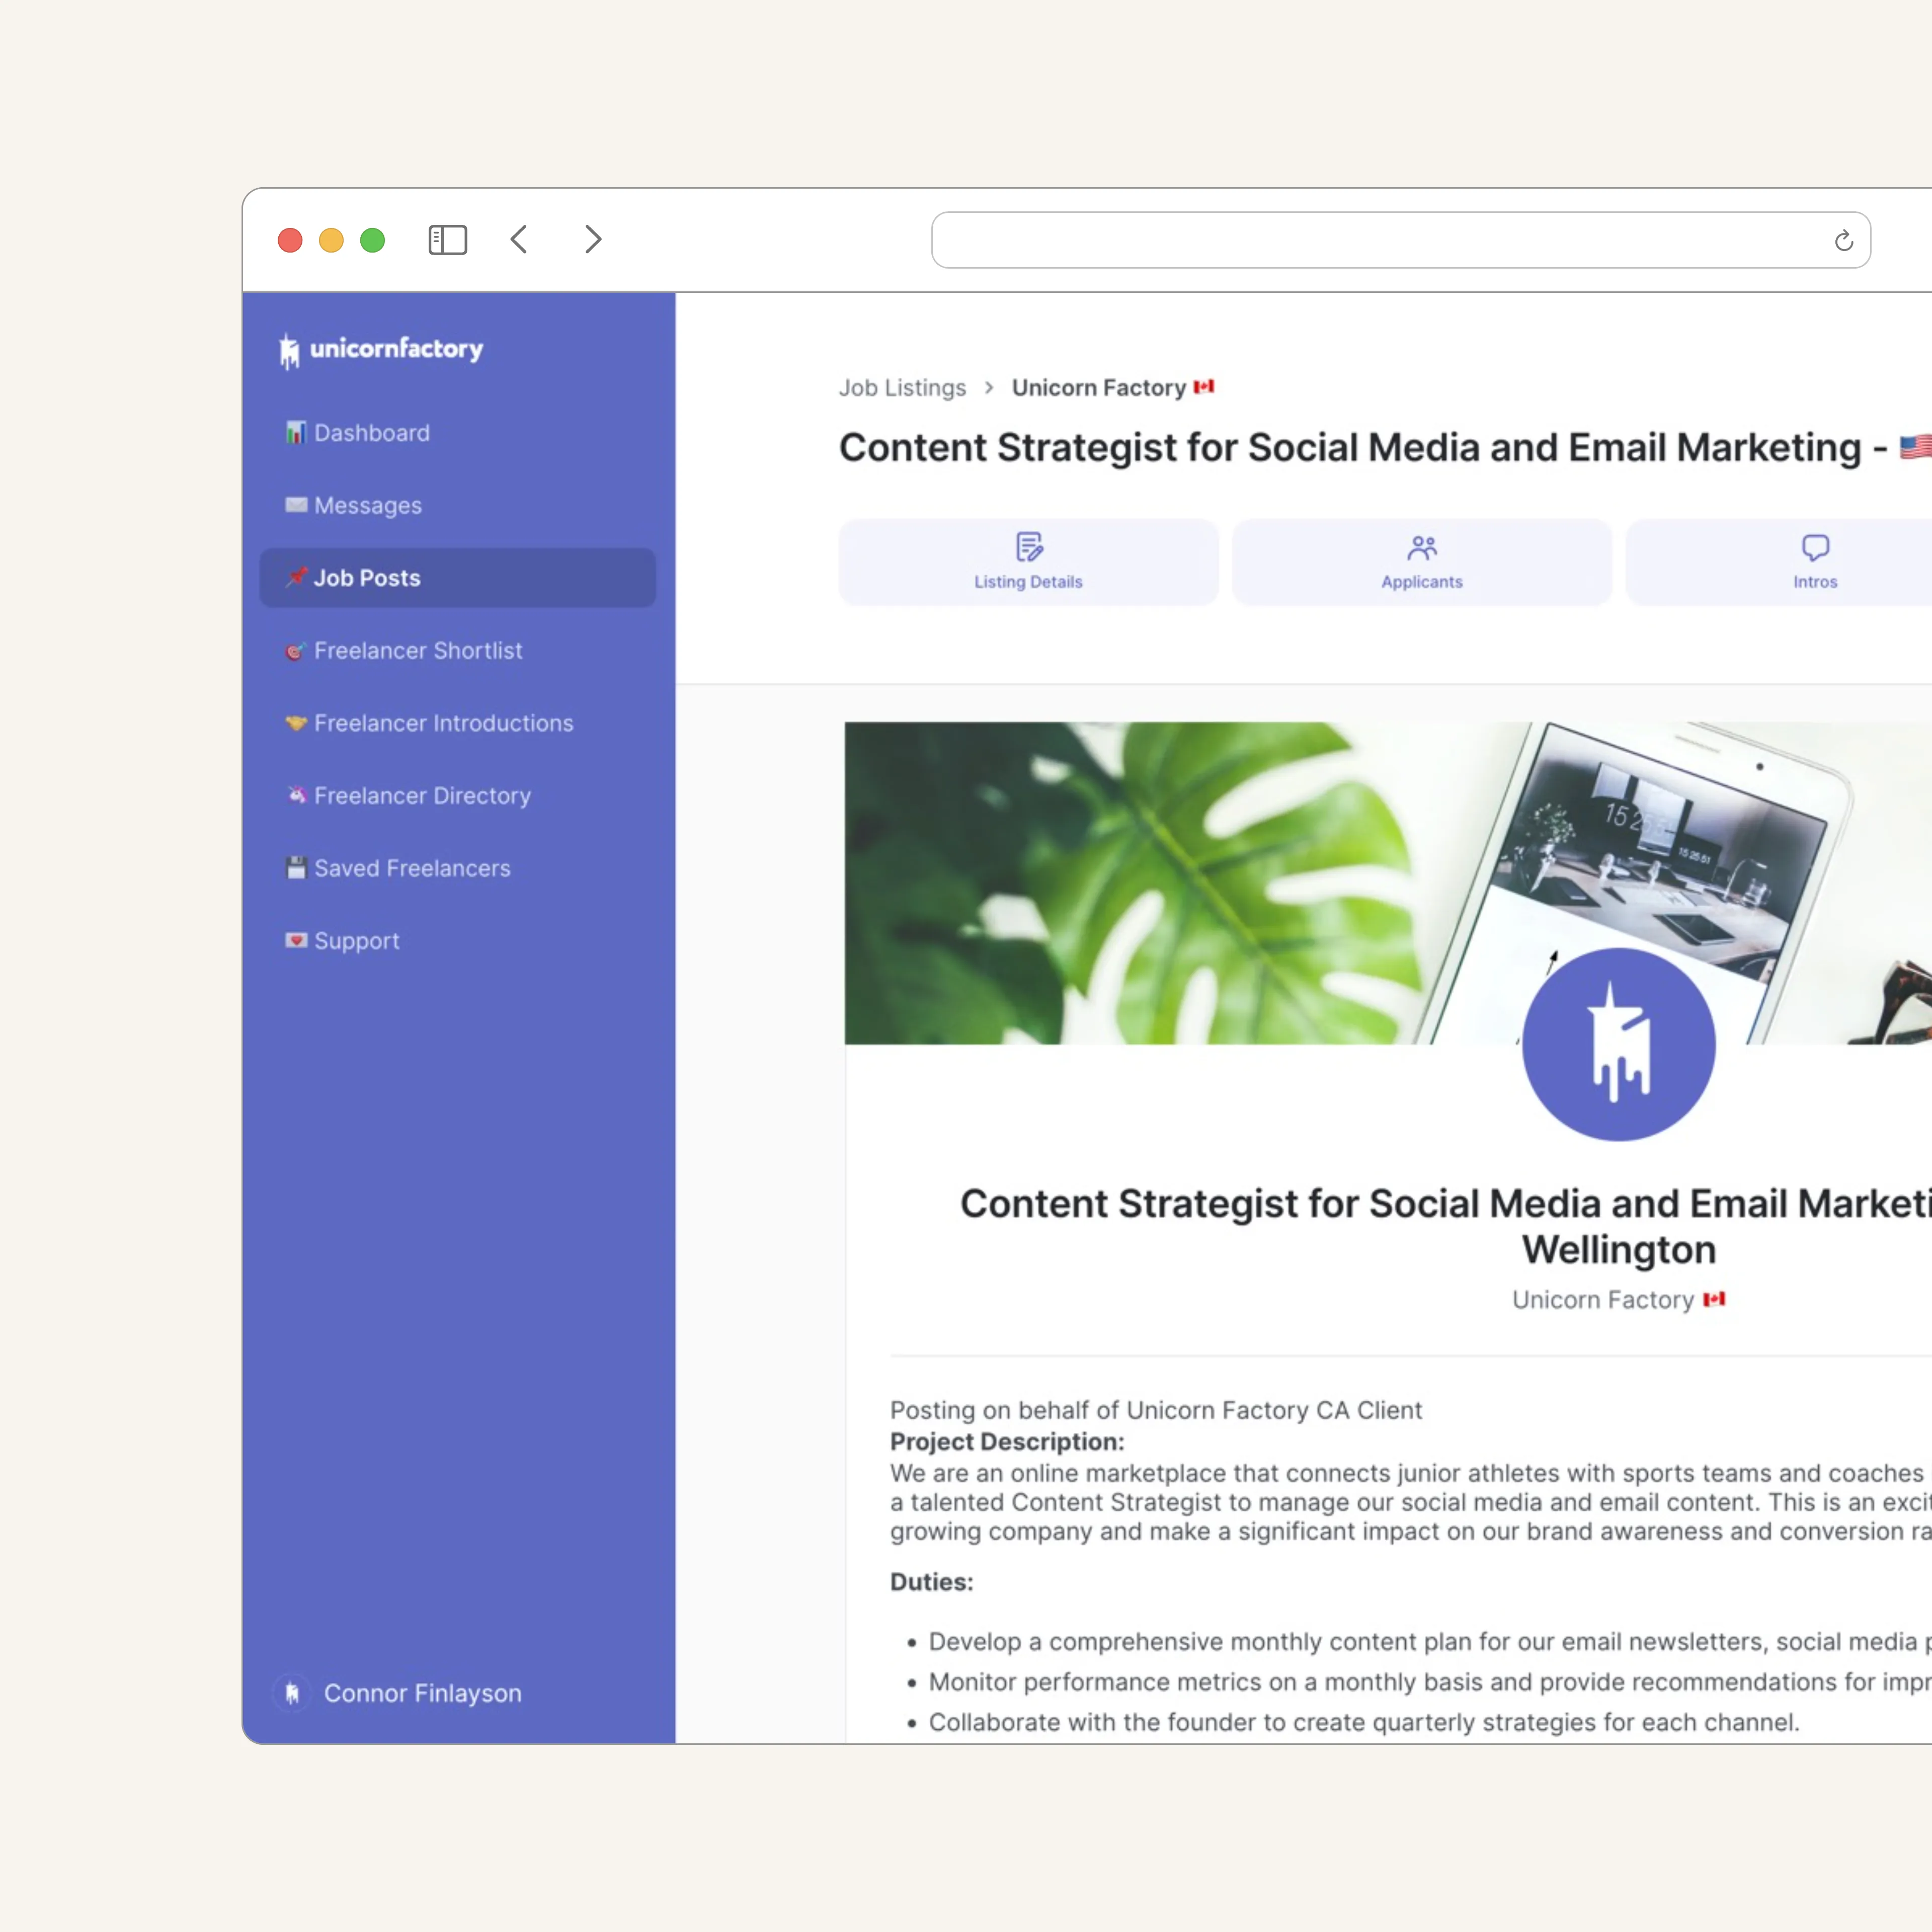Click the Dashboard bar chart icon
Image resolution: width=1932 pixels, height=1932 pixels.
296,433
